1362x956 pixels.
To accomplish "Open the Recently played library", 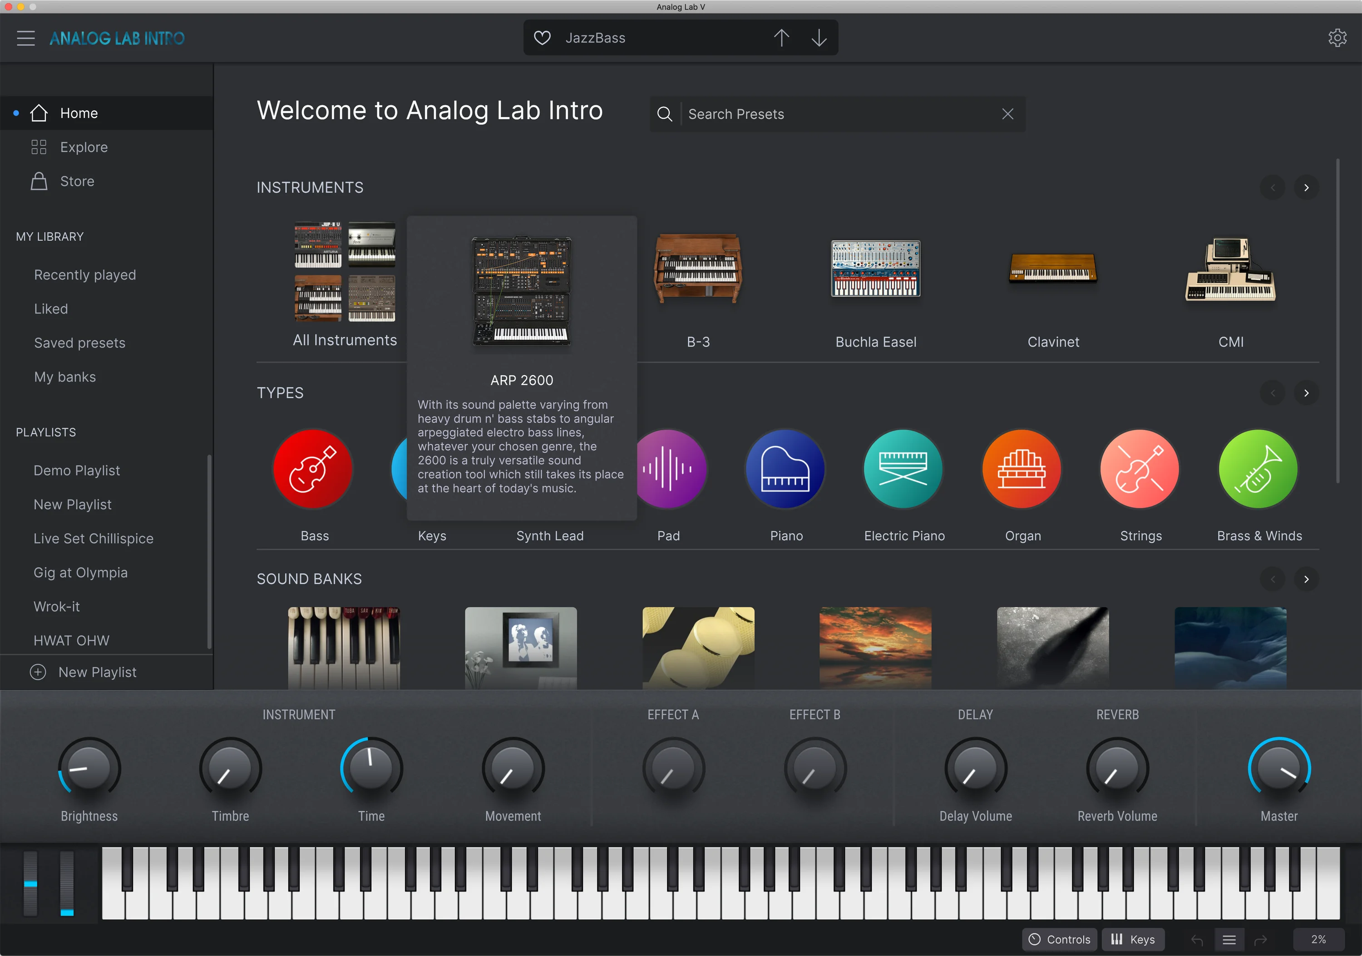I will (85, 275).
